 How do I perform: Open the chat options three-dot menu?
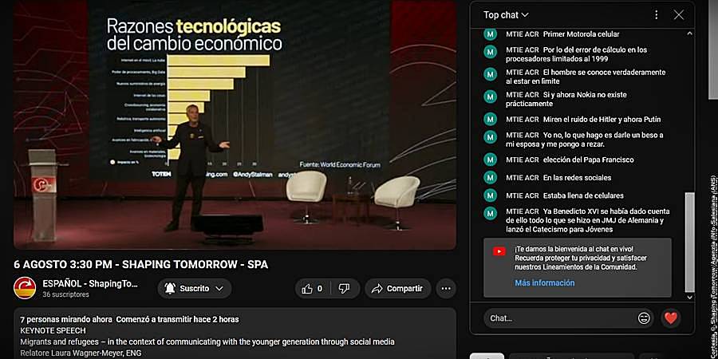click(x=657, y=14)
